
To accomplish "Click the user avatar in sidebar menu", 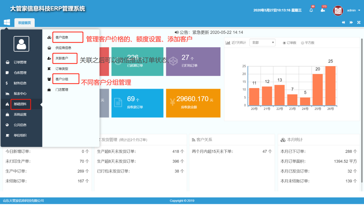I will click(21, 44).
